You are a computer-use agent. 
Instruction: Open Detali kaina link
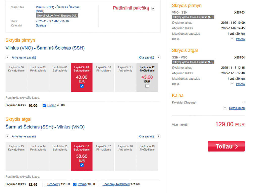pyautogui.click(x=237, y=108)
